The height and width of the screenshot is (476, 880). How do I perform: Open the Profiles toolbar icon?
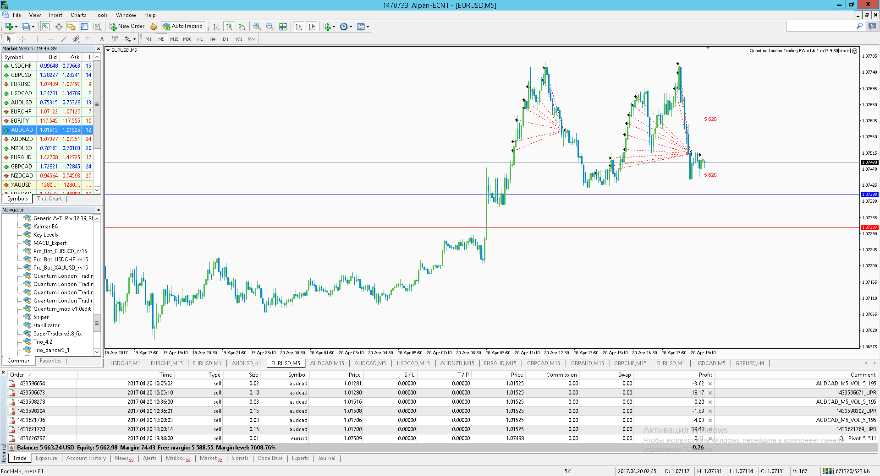tap(26, 27)
